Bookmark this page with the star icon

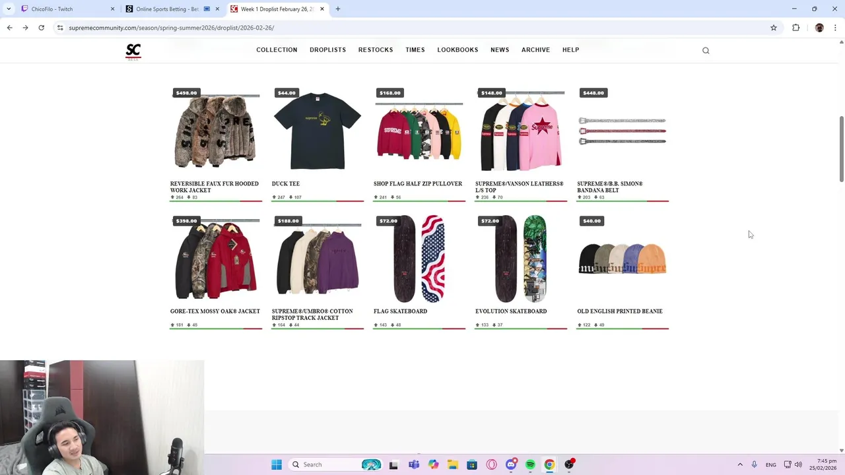point(774,28)
